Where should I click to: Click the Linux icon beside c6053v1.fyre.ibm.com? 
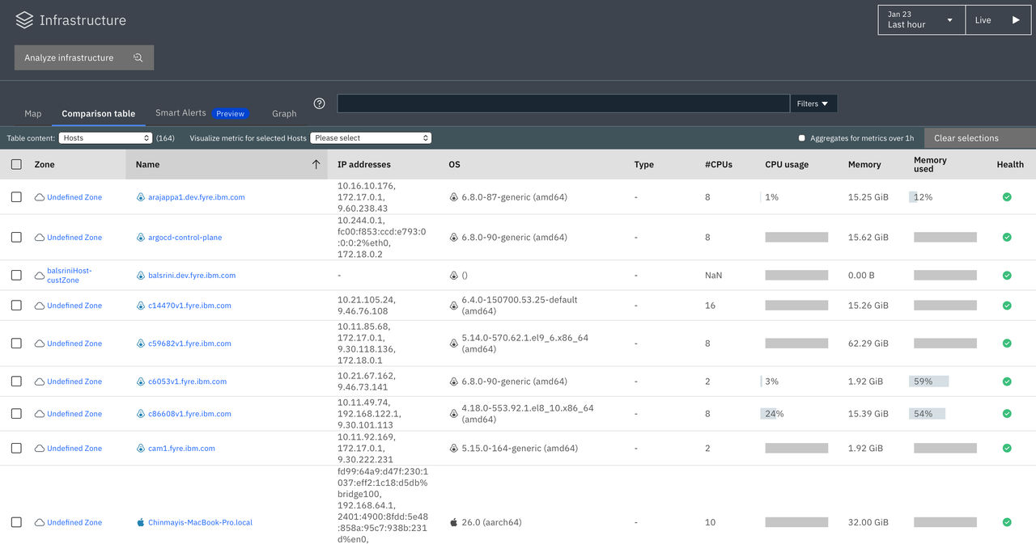pyautogui.click(x=141, y=382)
